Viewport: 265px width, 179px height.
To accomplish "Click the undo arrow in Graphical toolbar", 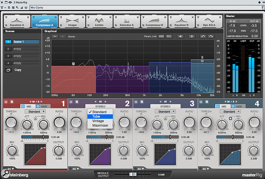I will [203, 36].
